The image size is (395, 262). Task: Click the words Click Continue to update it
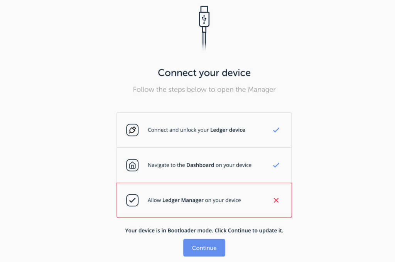pyautogui.click(x=249, y=230)
